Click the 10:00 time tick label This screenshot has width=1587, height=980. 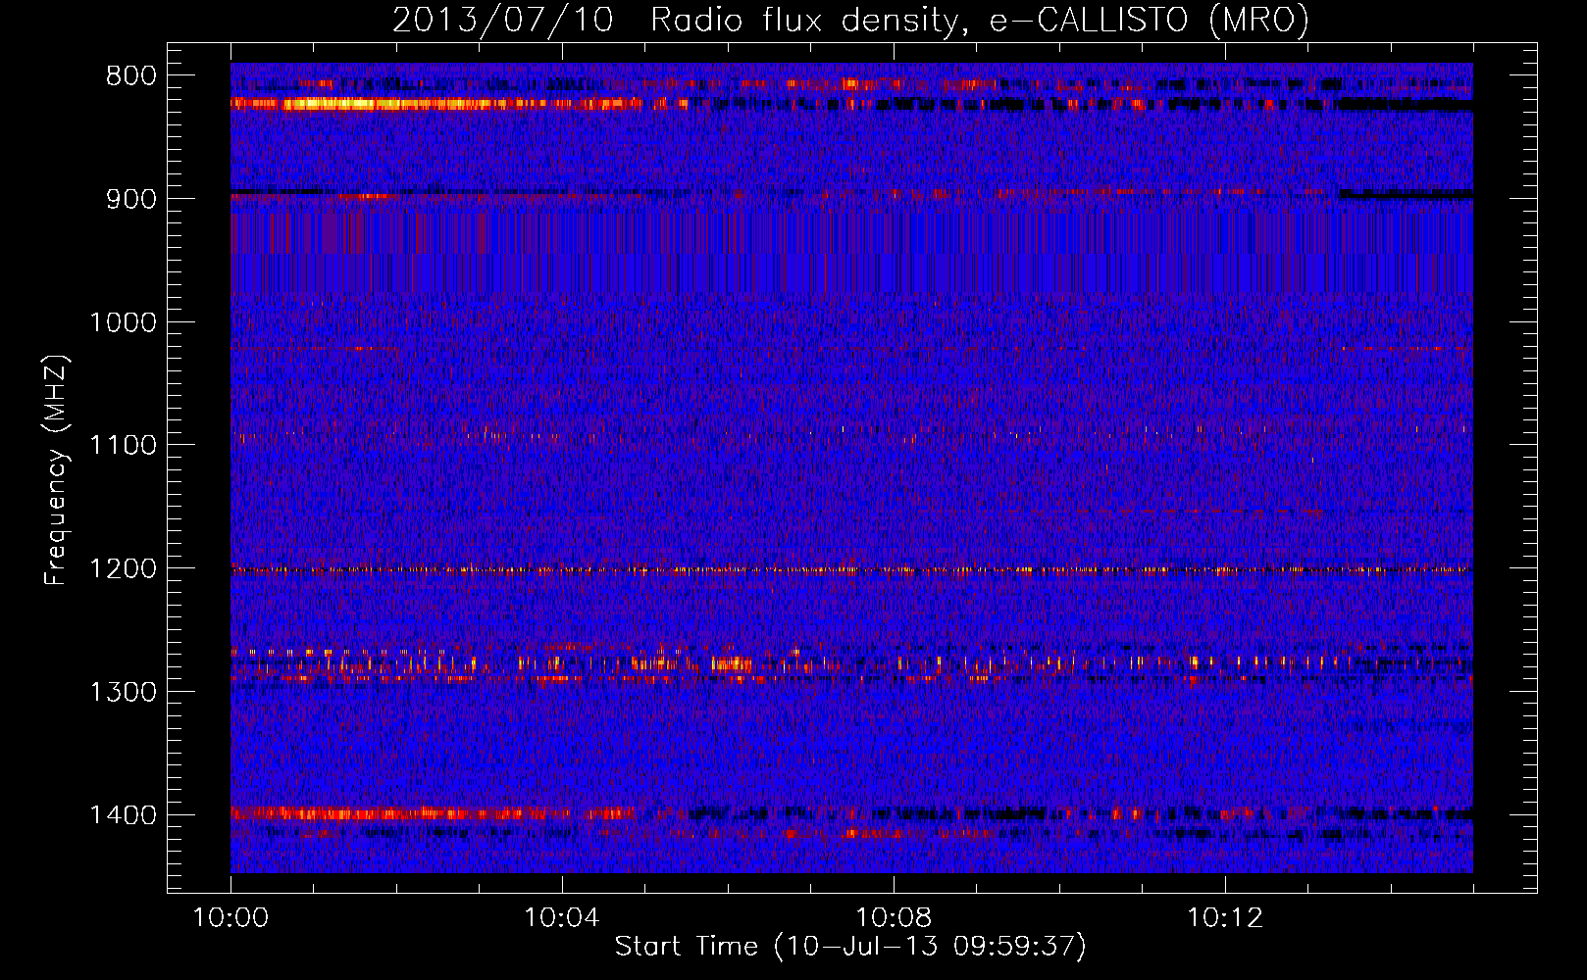230,918
